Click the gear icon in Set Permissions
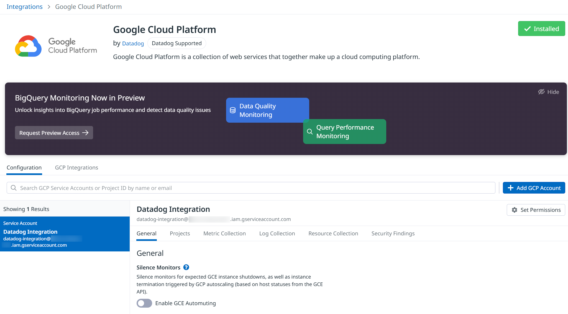Viewport: 568px width, 314px height. coord(515,210)
